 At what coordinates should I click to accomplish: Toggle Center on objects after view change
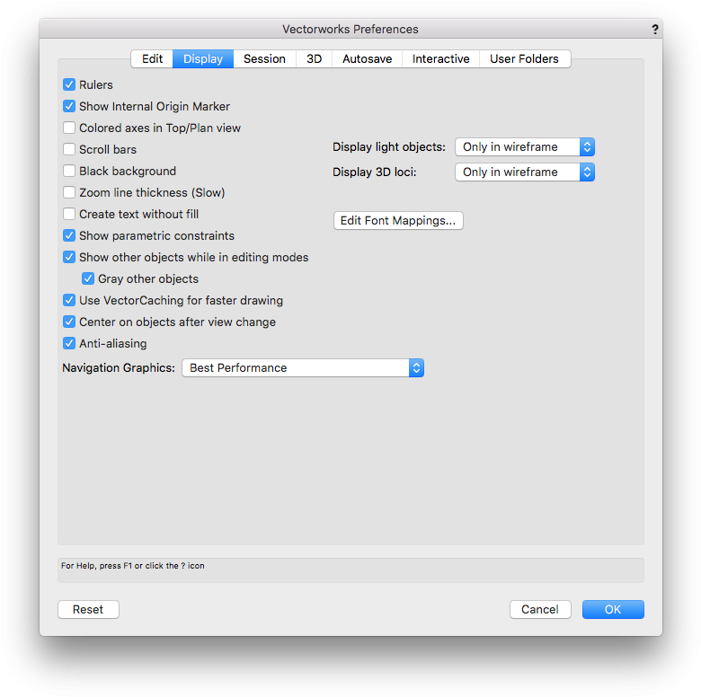pos(69,322)
